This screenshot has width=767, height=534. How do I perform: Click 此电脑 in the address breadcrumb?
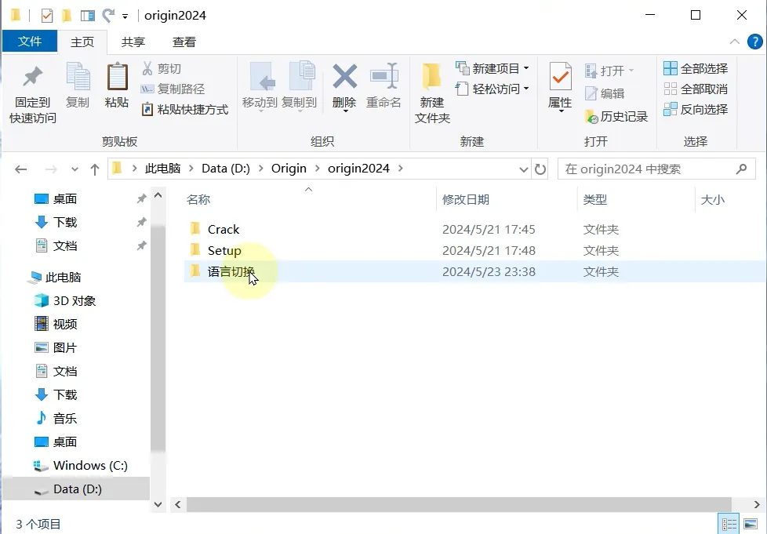click(x=162, y=169)
